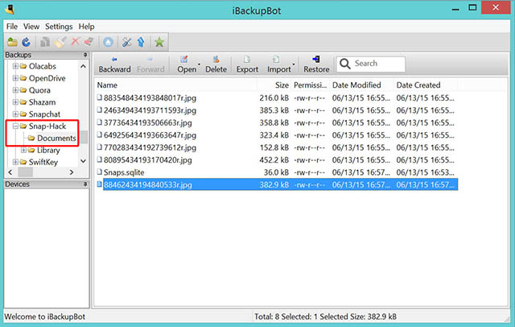Click the magnifier icon in the search box
The height and width of the screenshot is (327, 515).
tap(345, 64)
